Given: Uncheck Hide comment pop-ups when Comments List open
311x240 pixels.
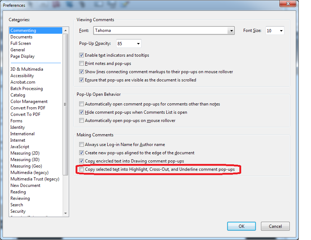Looking at the screenshot, I should pos(81,112).
